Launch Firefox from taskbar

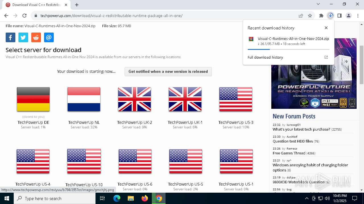(x=145, y=198)
